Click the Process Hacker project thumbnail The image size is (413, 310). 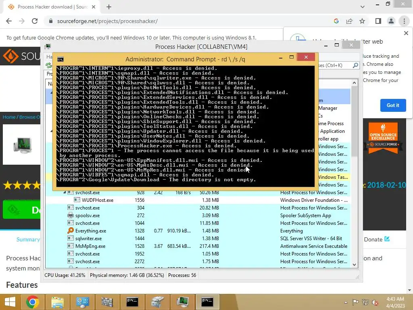22,145
